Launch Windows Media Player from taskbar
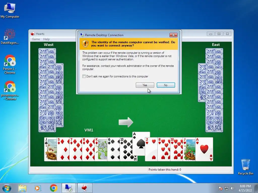 pos(38,188)
